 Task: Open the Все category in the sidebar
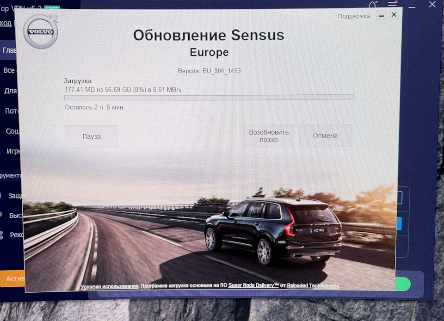point(8,70)
